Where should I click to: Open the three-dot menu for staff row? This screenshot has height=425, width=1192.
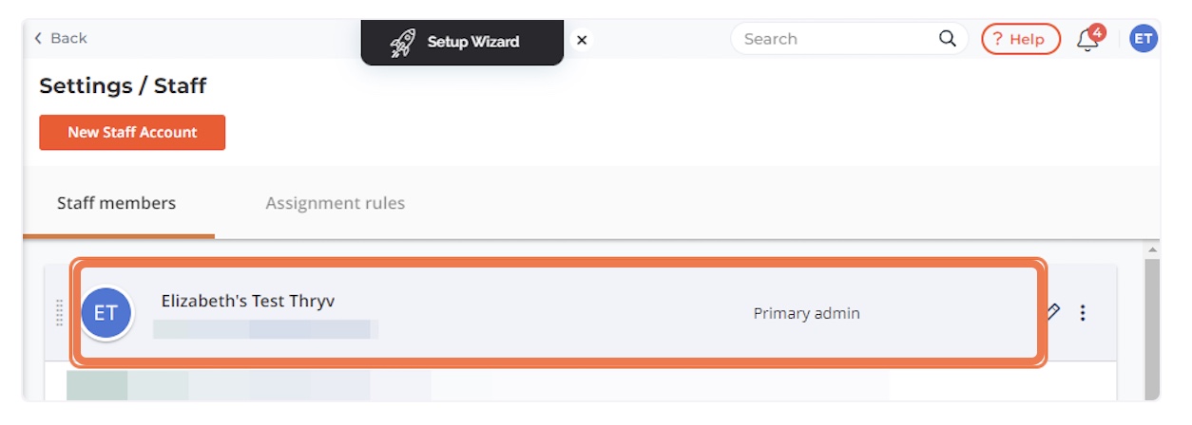tap(1083, 312)
